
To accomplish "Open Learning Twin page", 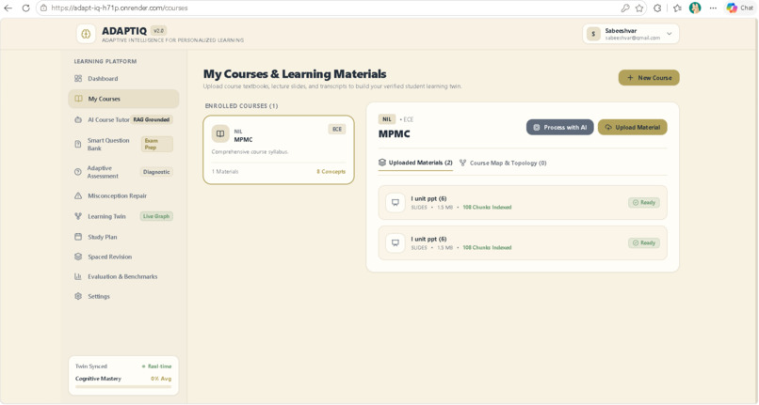I will point(123,216).
